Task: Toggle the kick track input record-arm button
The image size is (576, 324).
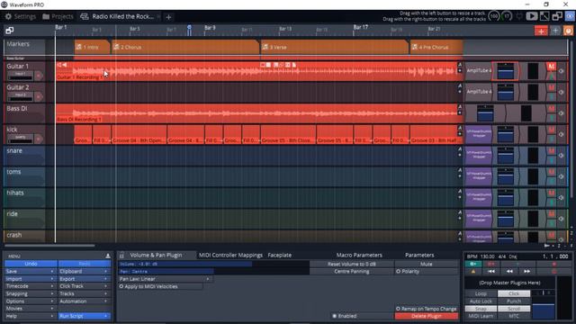Action: pos(38,139)
